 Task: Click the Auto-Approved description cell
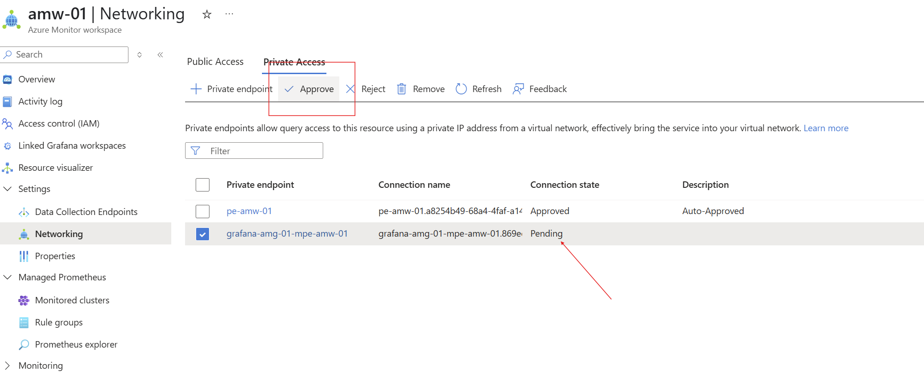[713, 211]
